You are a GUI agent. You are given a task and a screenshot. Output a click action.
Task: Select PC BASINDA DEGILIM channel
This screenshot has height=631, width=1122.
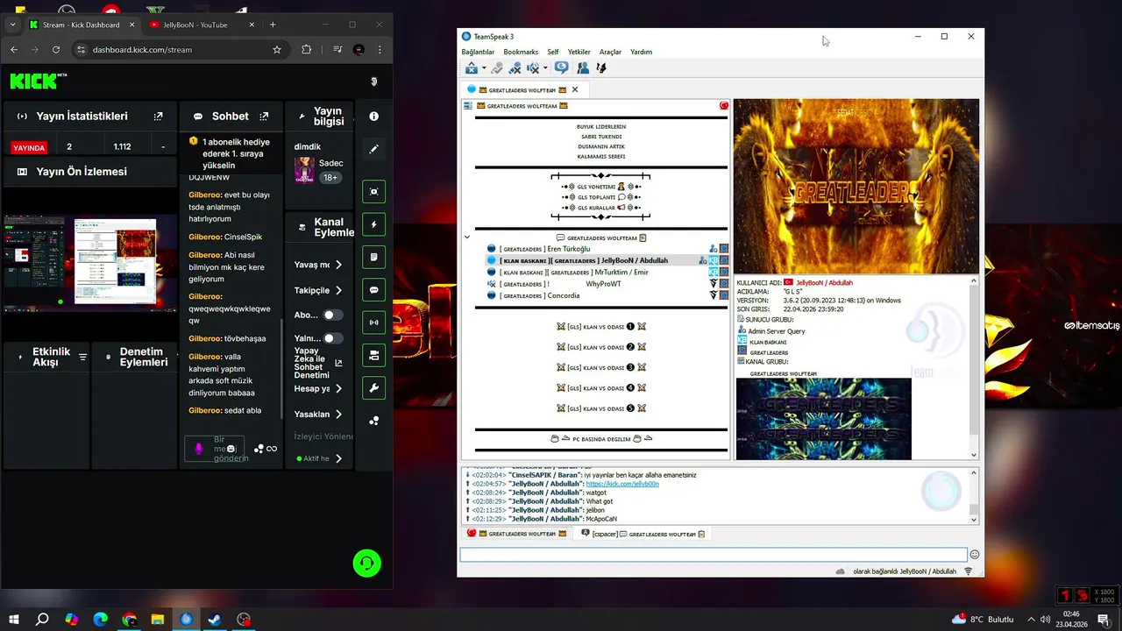[600, 438]
